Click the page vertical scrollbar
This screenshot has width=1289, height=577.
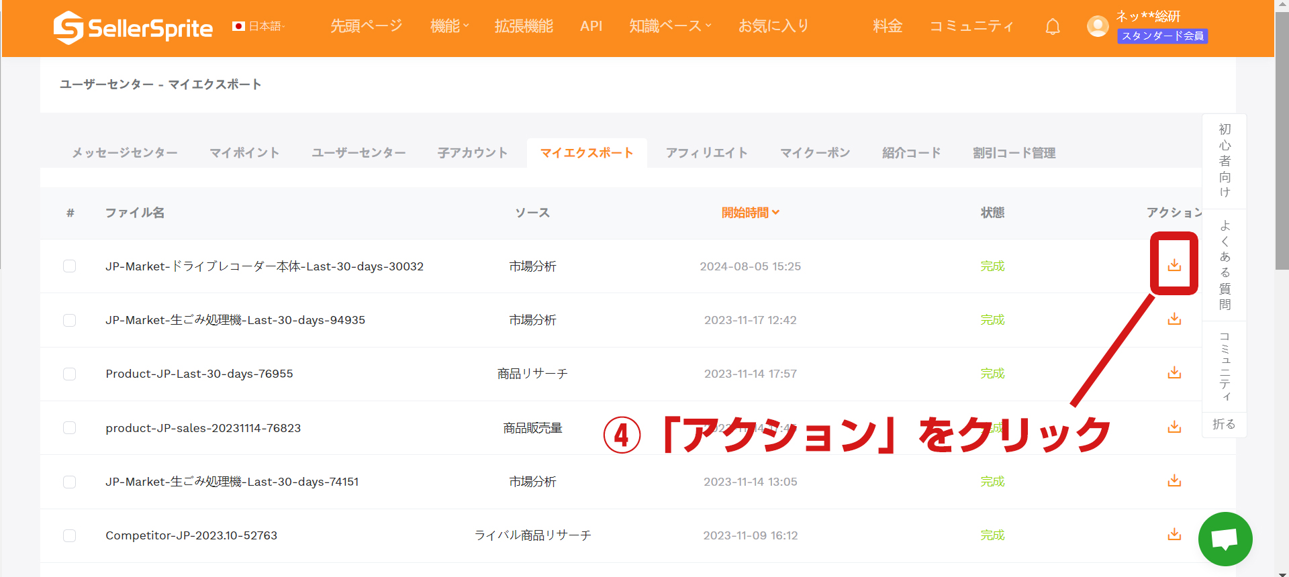pyautogui.click(x=1282, y=140)
